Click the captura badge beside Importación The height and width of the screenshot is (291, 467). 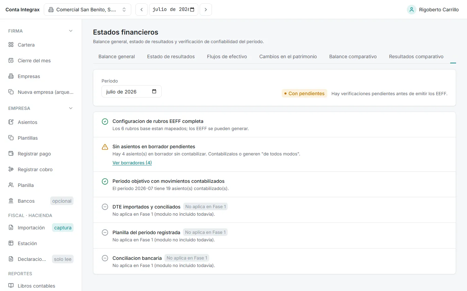[63, 228]
